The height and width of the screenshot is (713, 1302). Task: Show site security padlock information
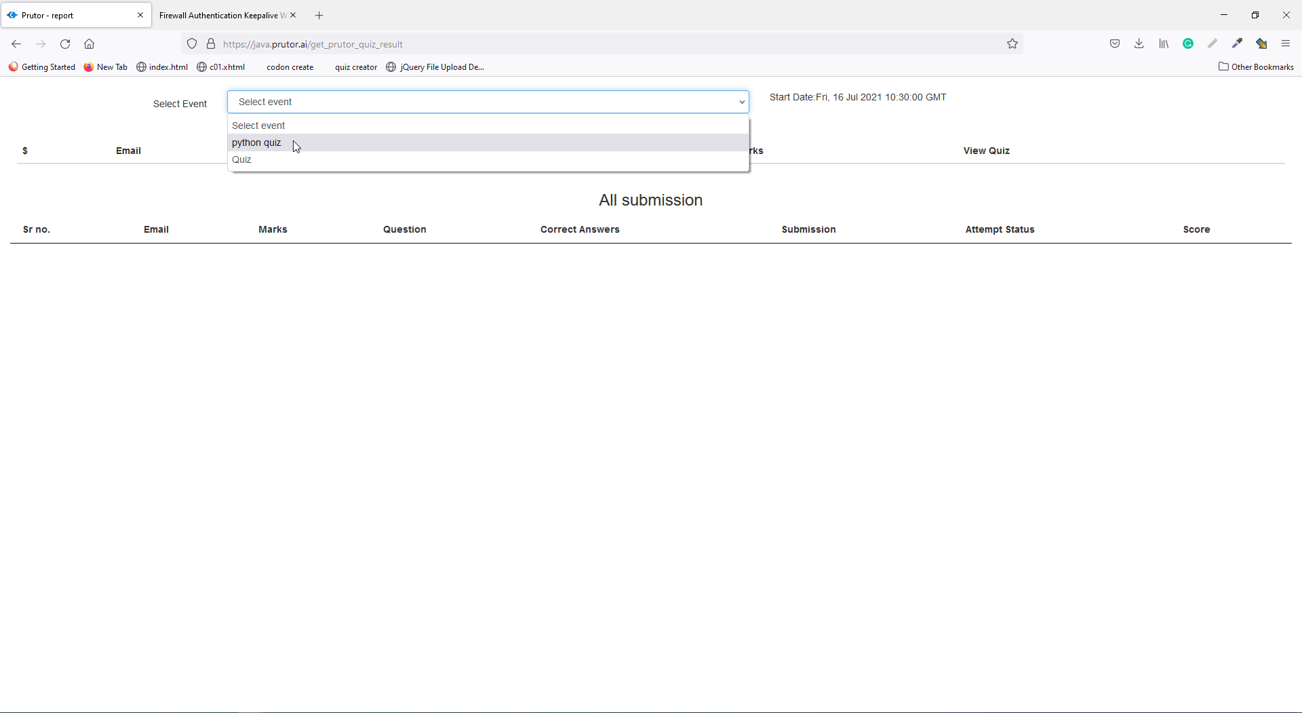tap(211, 44)
